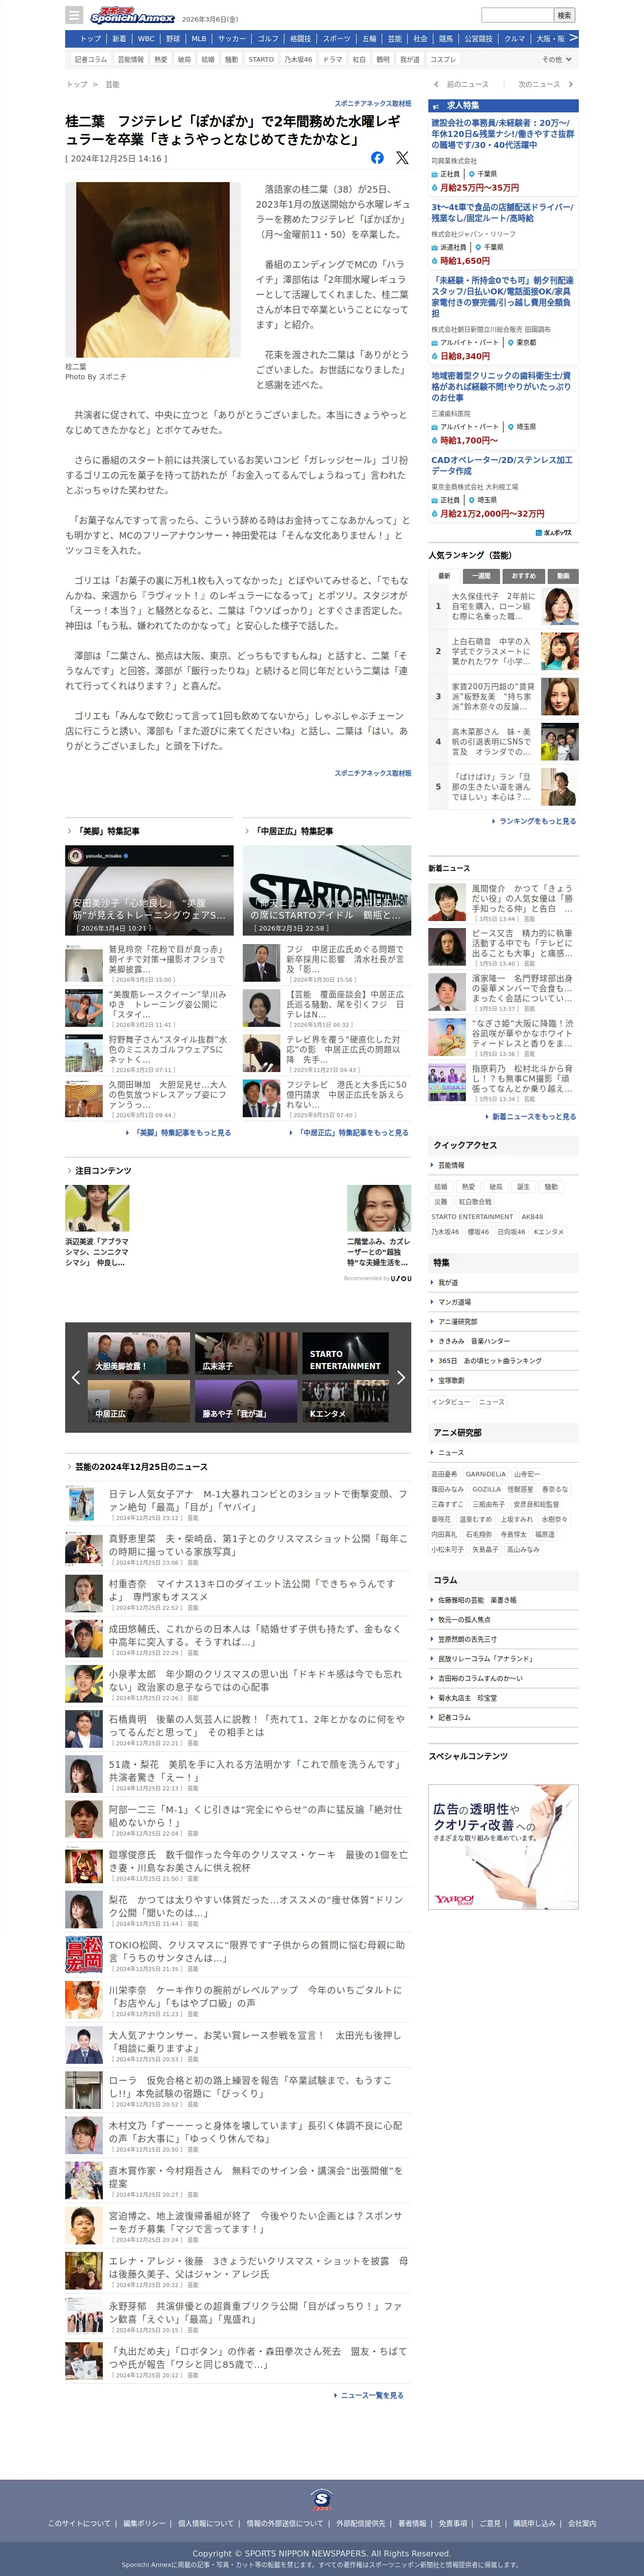The height and width of the screenshot is (2576, 644).
Task: Open the Yahoo 広告の透明性 banner
Action: 503,1847
